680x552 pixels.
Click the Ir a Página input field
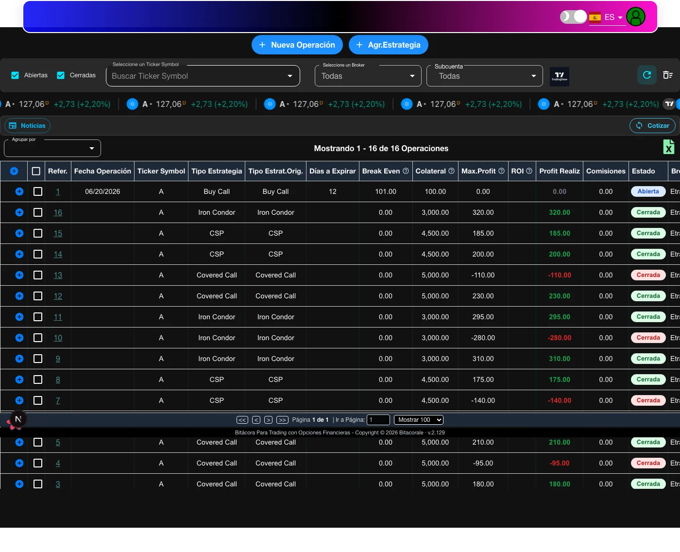pyautogui.click(x=378, y=420)
